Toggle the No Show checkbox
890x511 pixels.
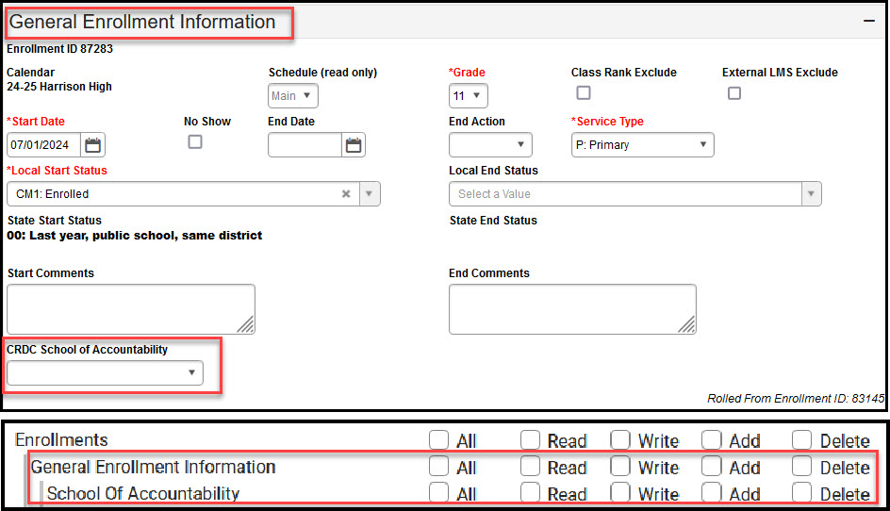(195, 142)
